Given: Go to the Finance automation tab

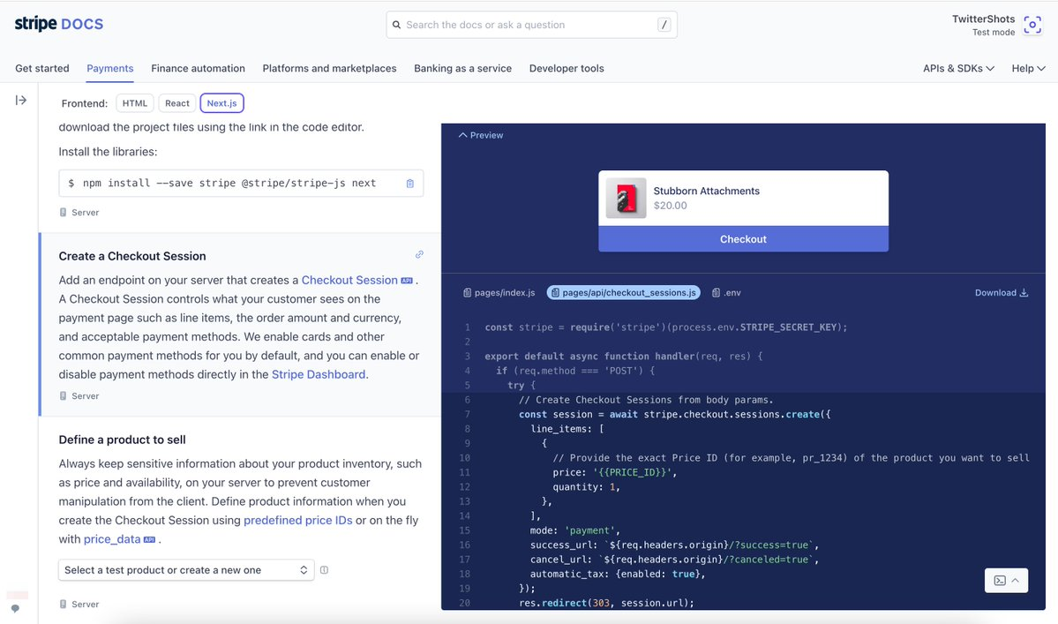Looking at the screenshot, I should point(198,68).
